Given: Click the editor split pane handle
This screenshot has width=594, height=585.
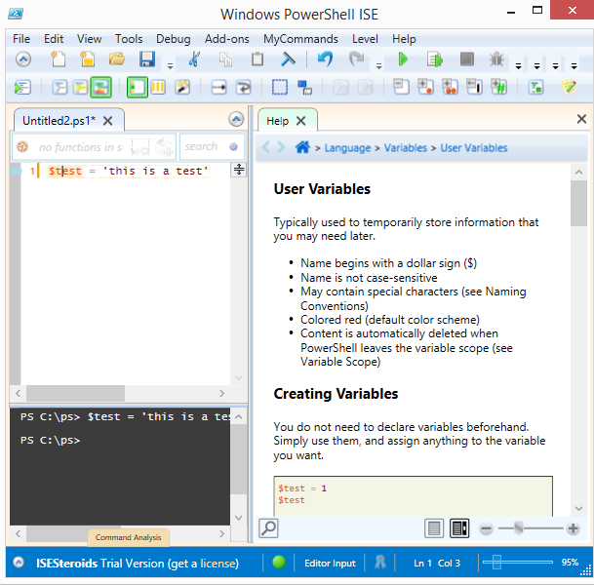Looking at the screenshot, I should [239, 170].
